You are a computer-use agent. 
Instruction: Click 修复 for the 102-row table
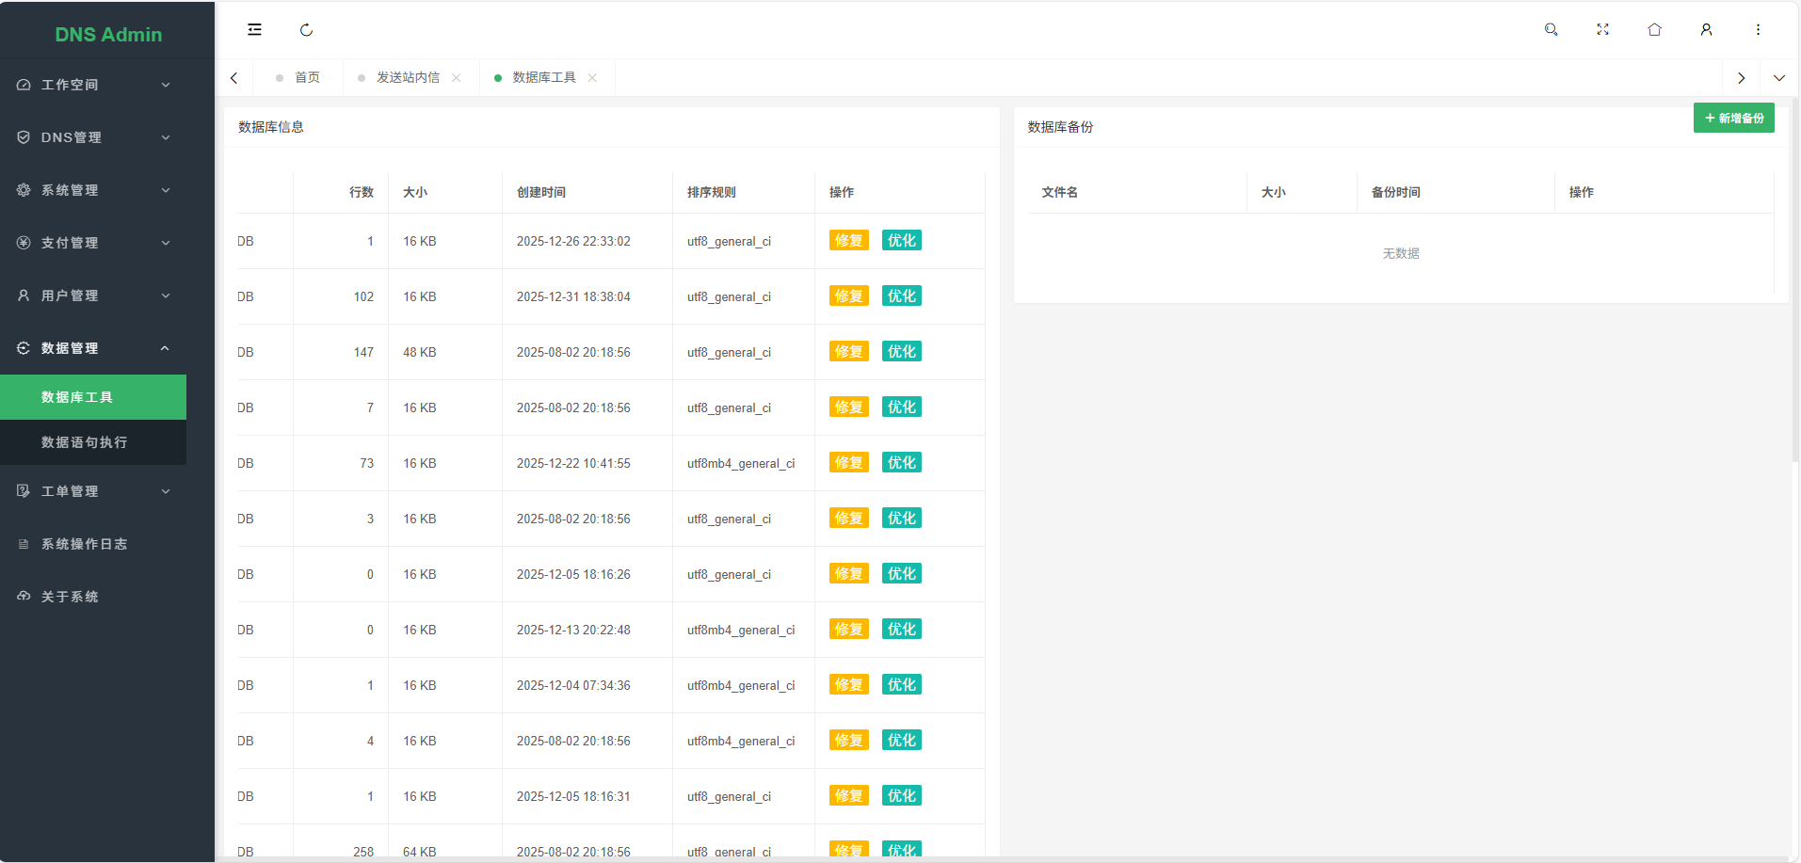[x=848, y=296]
